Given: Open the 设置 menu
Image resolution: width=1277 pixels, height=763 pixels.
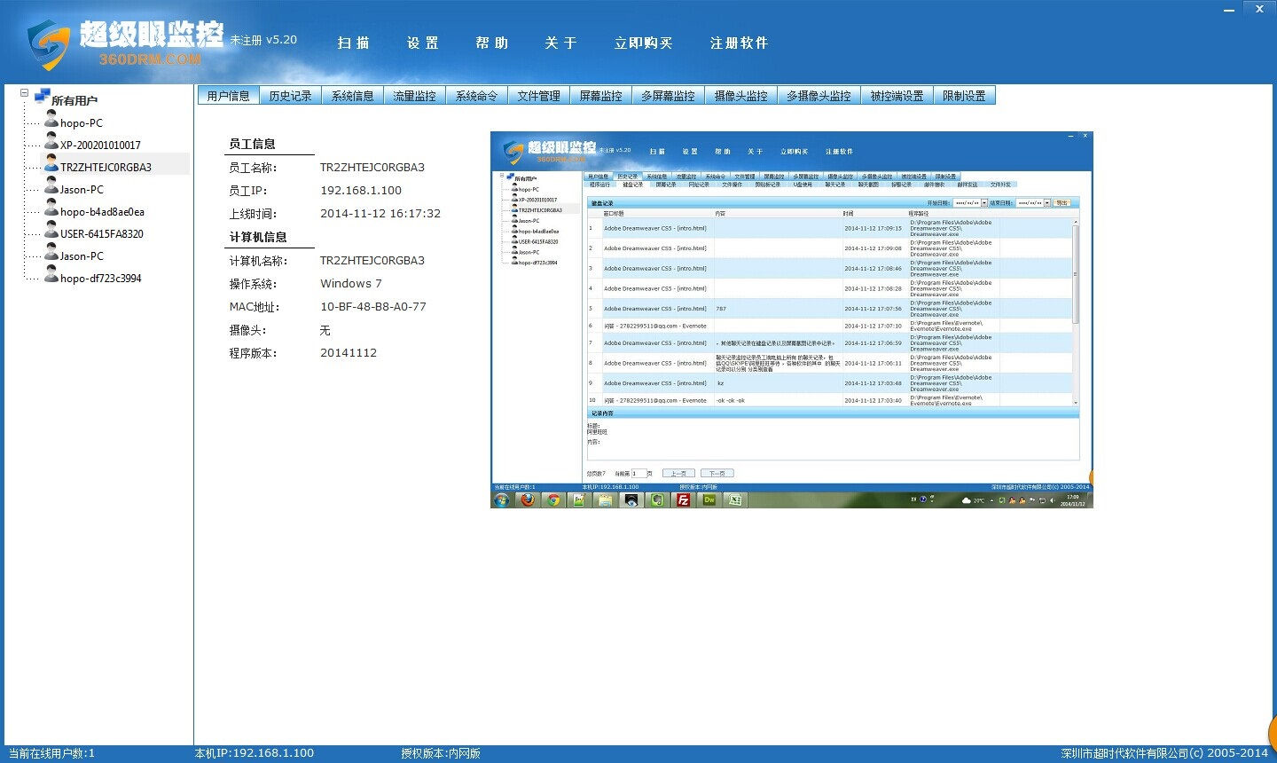Looking at the screenshot, I should click(x=423, y=43).
